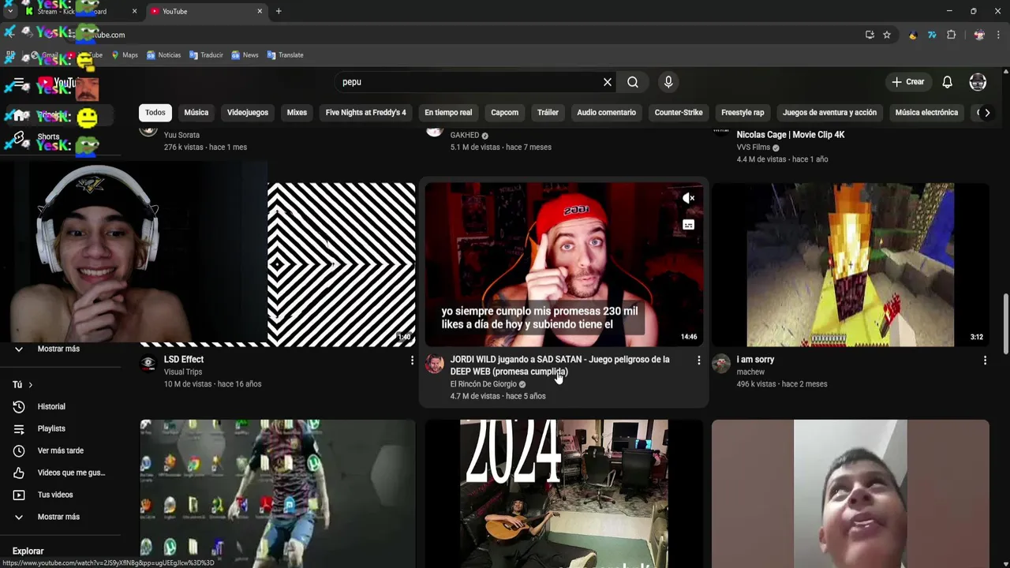Select the En tiempo real chip
This screenshot has height=568, width=1010.
pos(448,112)
